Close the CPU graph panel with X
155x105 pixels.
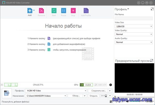coord(2,85)
